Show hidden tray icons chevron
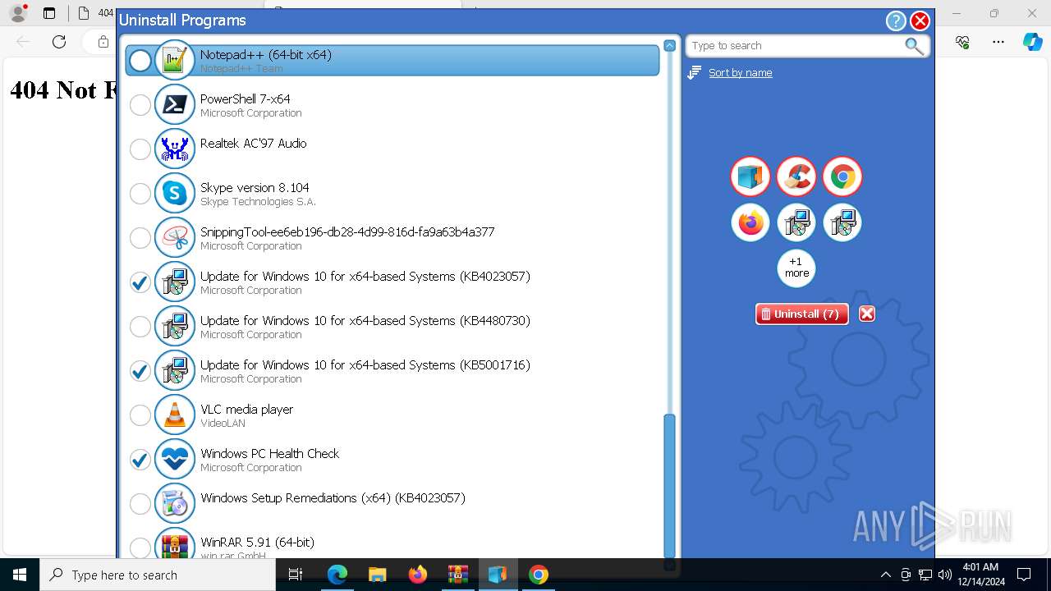 (885, 575)
